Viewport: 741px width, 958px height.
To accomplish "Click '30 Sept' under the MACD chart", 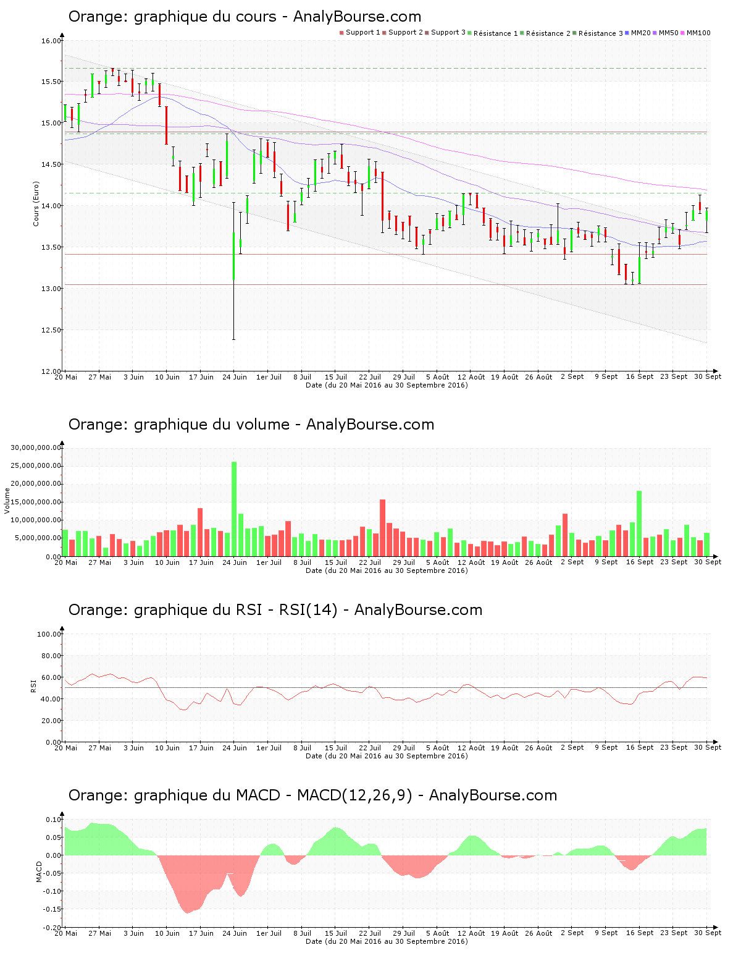I will (708, 933).
